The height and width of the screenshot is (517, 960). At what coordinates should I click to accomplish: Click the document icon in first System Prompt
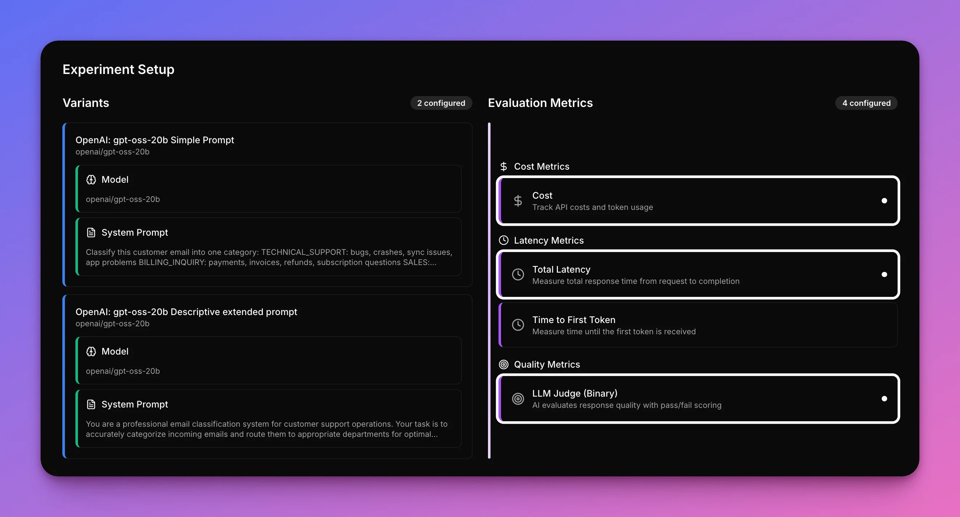(91, 233)
